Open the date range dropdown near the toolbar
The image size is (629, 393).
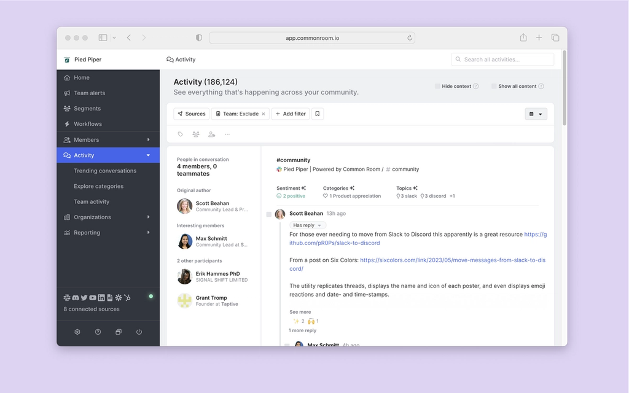(x=536, y=114)
